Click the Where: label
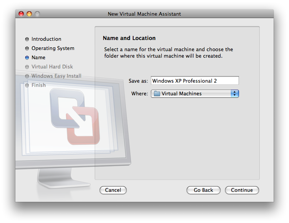The image size is (289, 223). 140,93
